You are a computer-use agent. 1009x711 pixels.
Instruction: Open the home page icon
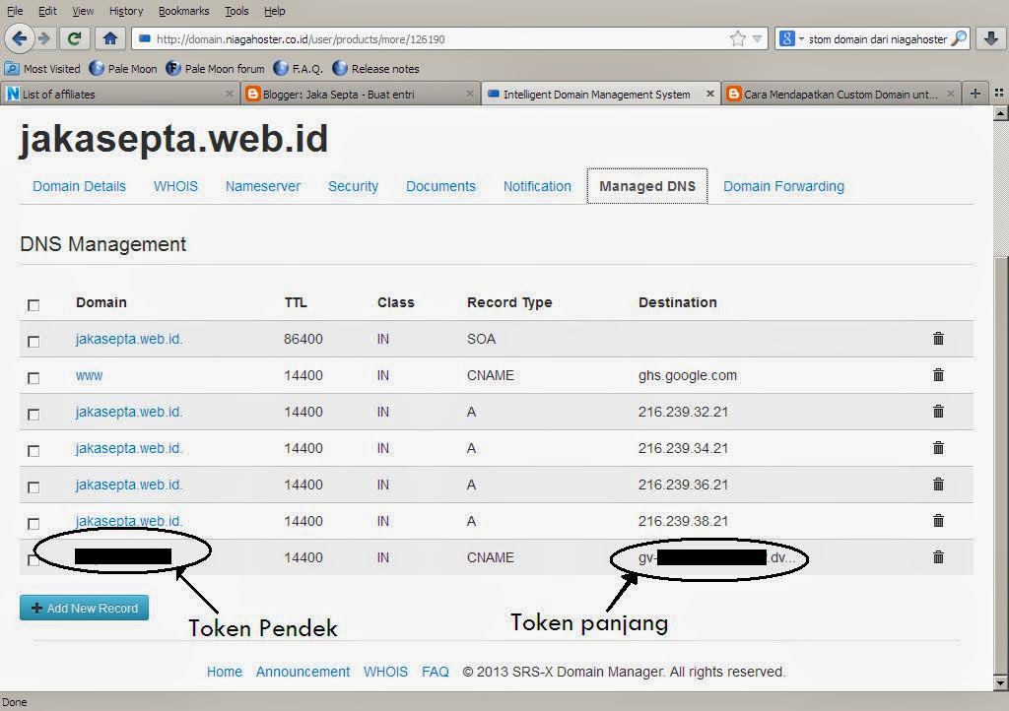tap(109, 39)
